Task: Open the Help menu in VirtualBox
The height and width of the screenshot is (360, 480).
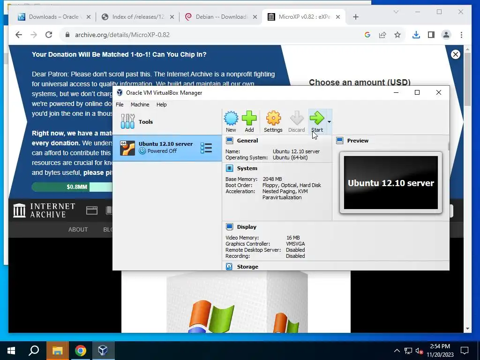Action: (162, 105)
